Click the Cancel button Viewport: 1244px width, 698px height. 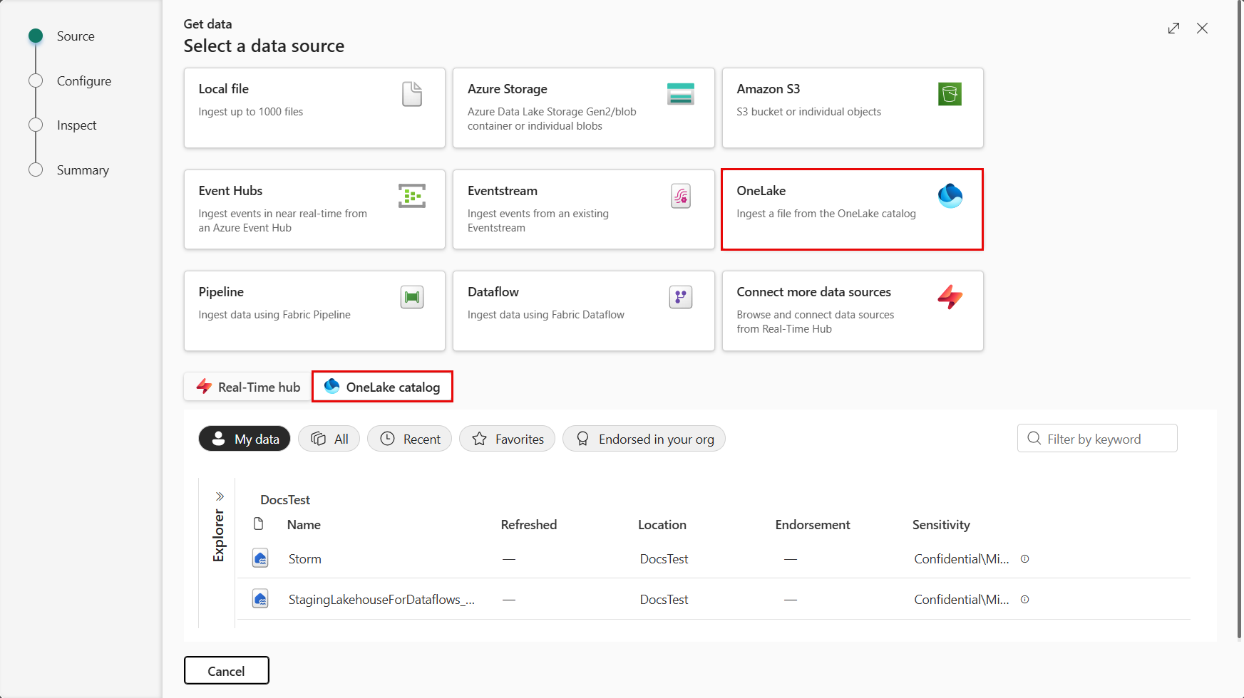pyautogui.click(x=226, y=671)
